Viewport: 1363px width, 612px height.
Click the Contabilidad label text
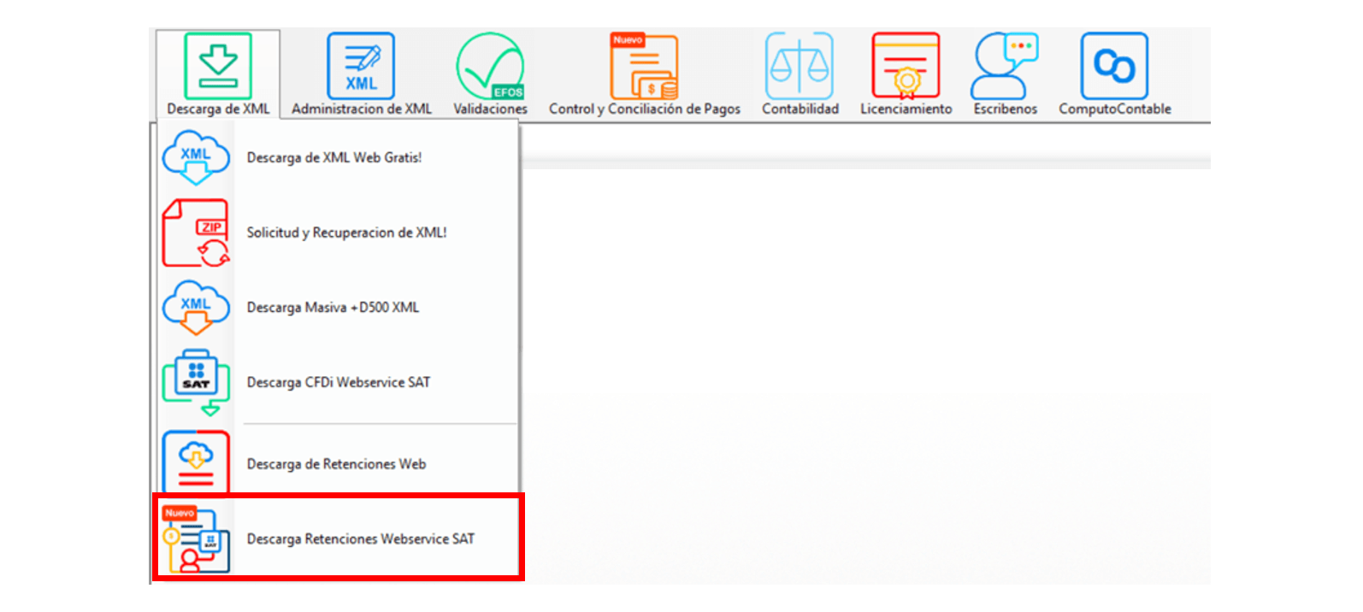pos(800,109)
